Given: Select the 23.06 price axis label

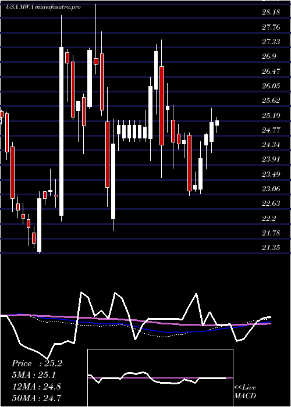Looking at the screenshot, I should point(271,189).
